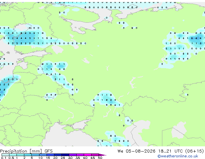Click the 'Precipitation [mm]' title text

pyautogui.click(x=21, y=151)
